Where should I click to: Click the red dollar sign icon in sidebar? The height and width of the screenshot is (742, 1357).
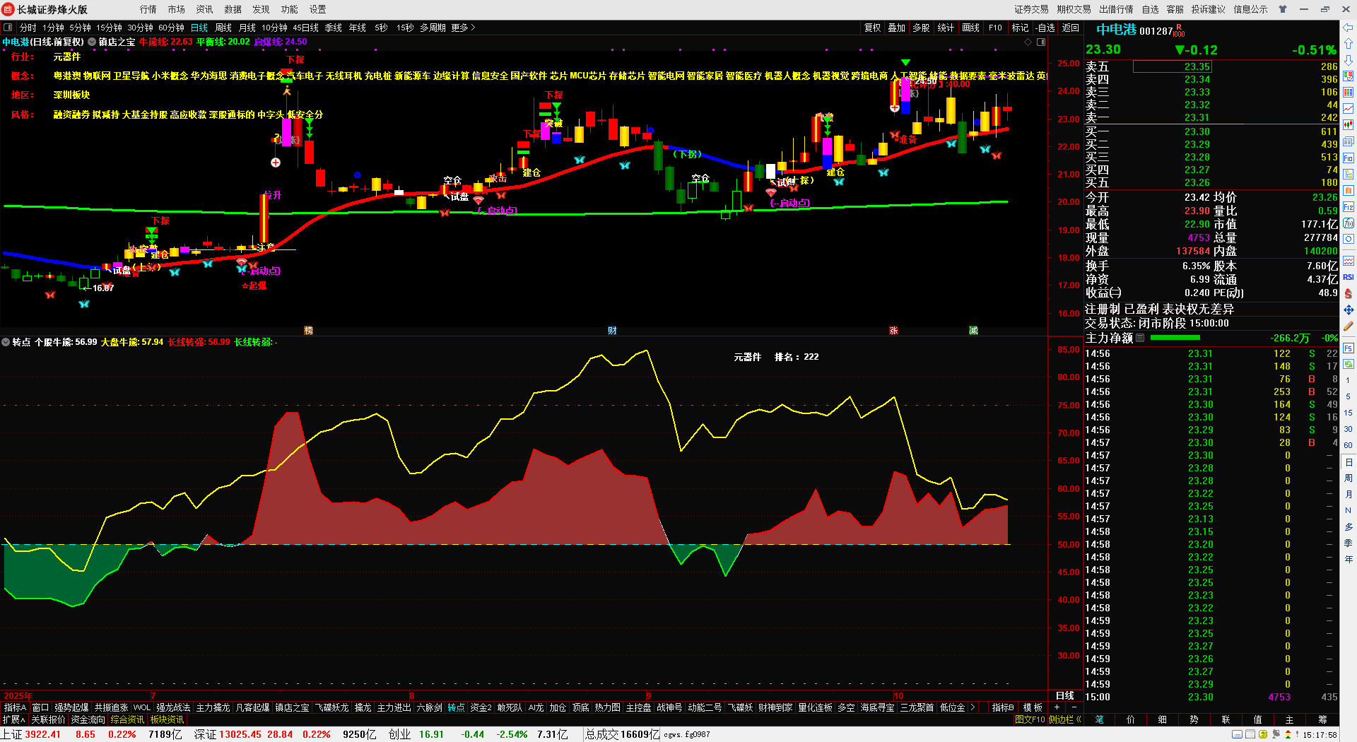point(1349,293)
